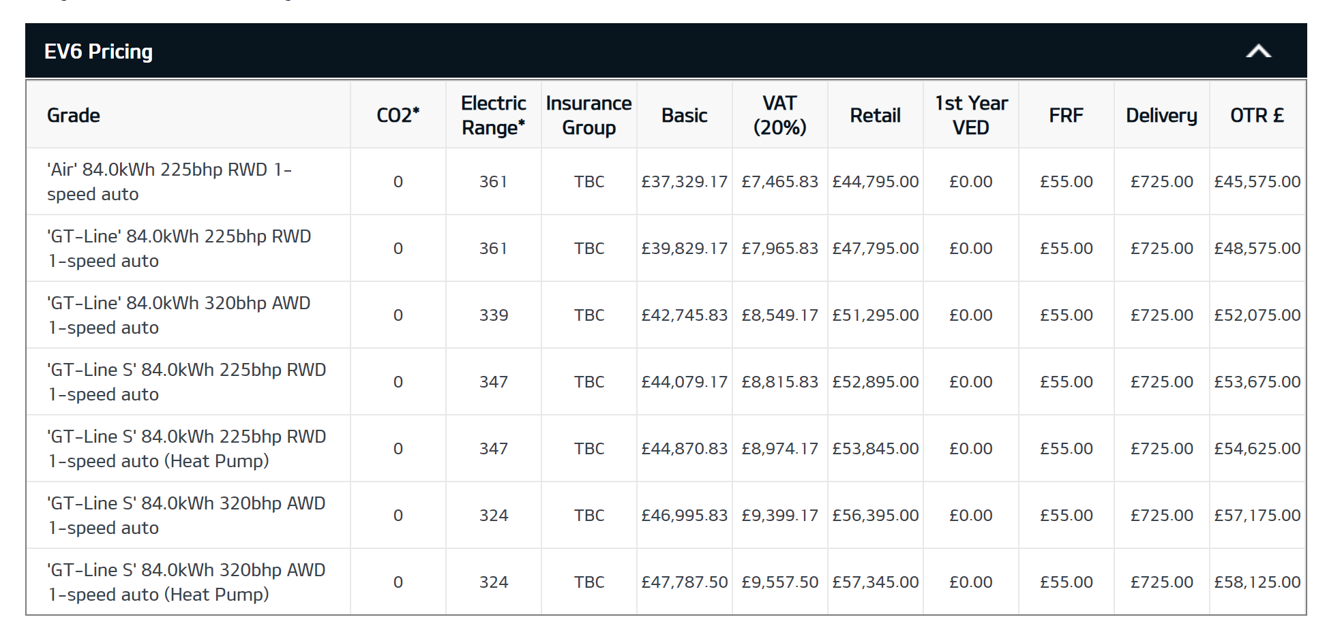Select the CO2* column header
The height and width of the screenshot is (630, 1327).
pos(398,116)
